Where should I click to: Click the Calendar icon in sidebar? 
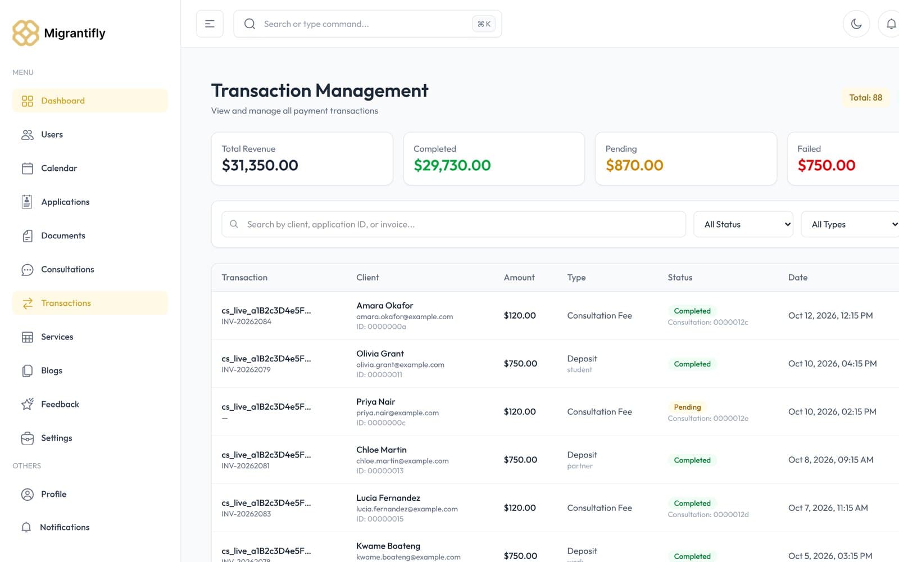coord(27,168)
